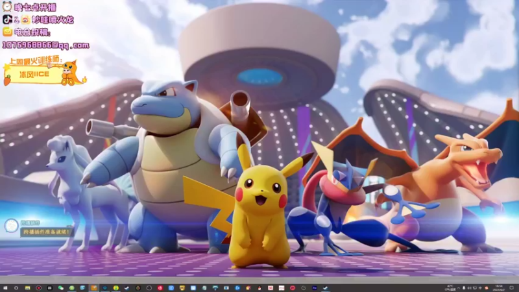Click the round avatar beside plugin notification
The height and width of the screenshot is (292, 519).
pyautogui.click(x=11, y=226)
